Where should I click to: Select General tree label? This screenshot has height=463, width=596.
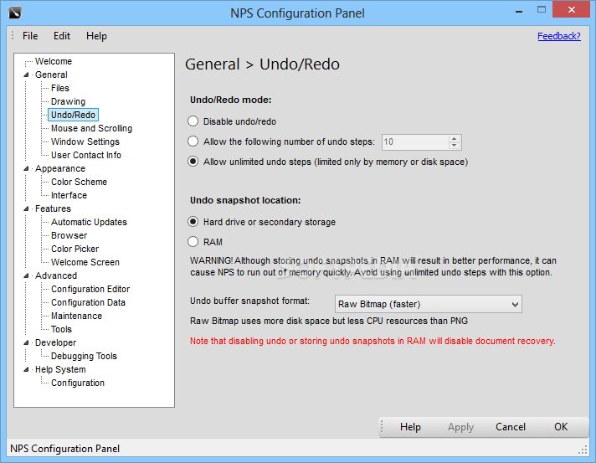(51, 75)
